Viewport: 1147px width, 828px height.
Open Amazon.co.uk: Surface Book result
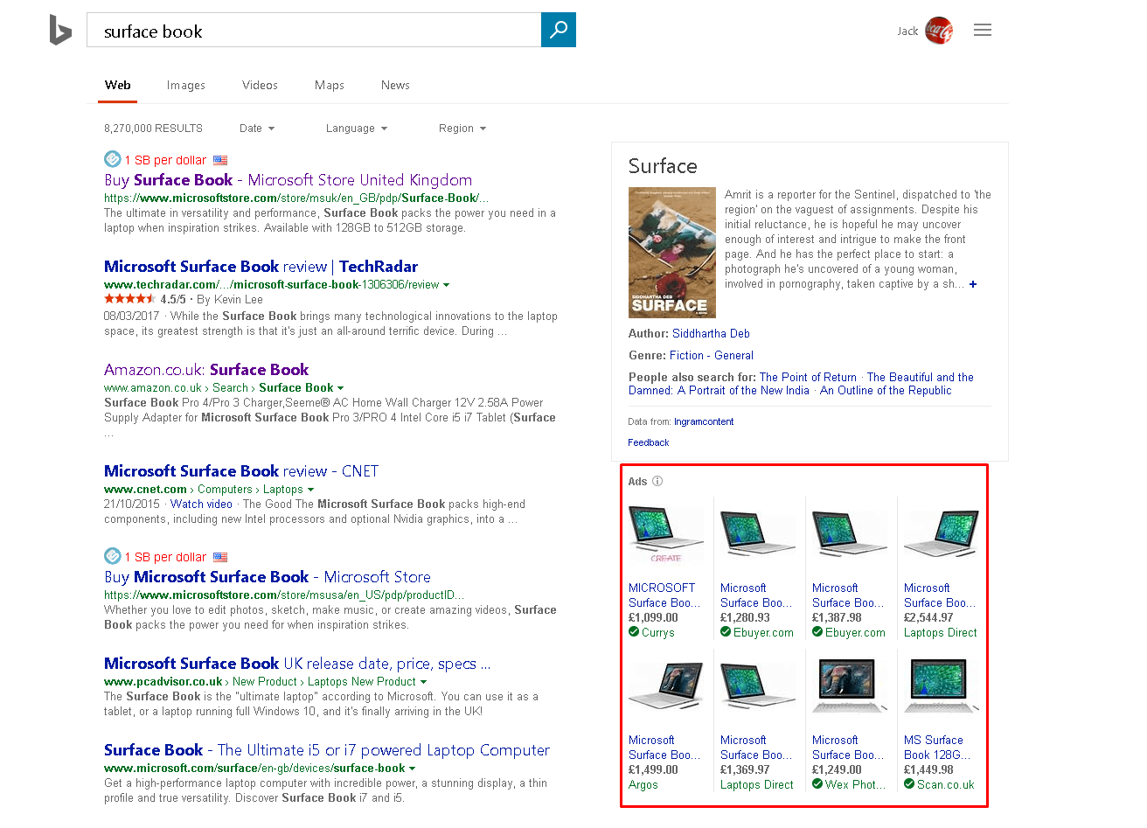pos(206,370)
